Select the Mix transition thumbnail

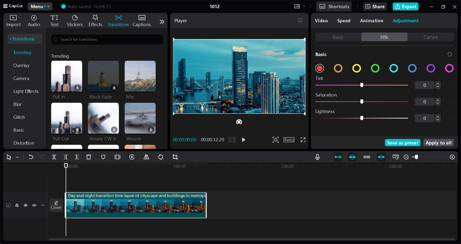[140, 76]
